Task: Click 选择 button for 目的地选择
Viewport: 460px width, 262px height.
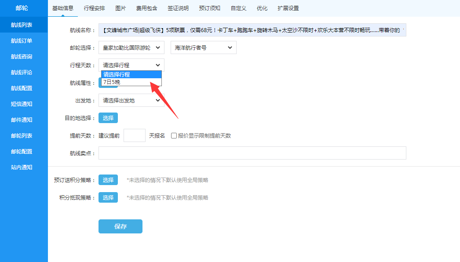Action: pyautogui.click(x=108, y=118)
